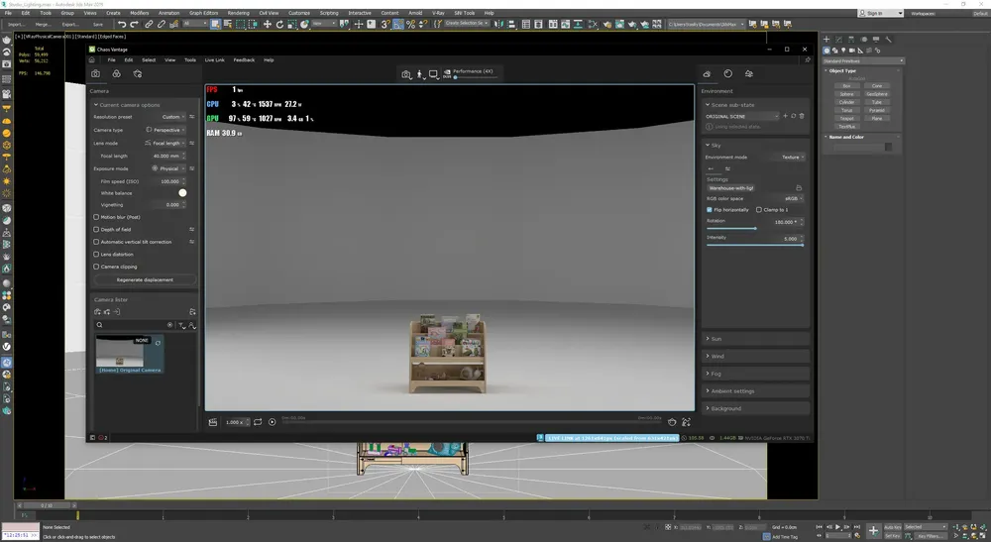The height and width of the screenshot is (542, 991).
Task: Add a new scene sub-state with plus icon
Action: [x=786, y=116]
